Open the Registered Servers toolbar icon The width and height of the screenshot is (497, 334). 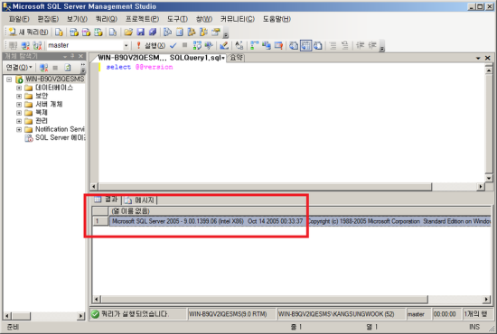[167, 32]
